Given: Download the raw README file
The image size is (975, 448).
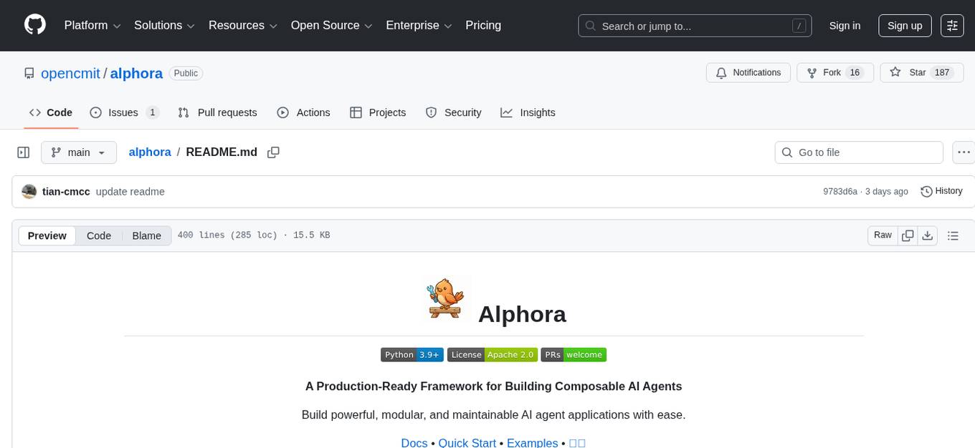Looking at the screenshot, I should point(928,235).
